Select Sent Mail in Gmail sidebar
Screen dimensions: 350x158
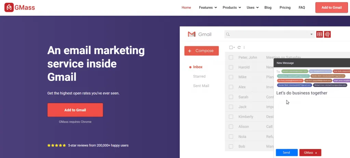201,86
